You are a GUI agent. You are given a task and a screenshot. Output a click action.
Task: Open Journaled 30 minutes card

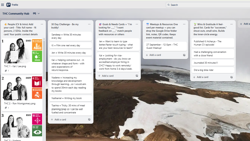[x=213, y=63]
